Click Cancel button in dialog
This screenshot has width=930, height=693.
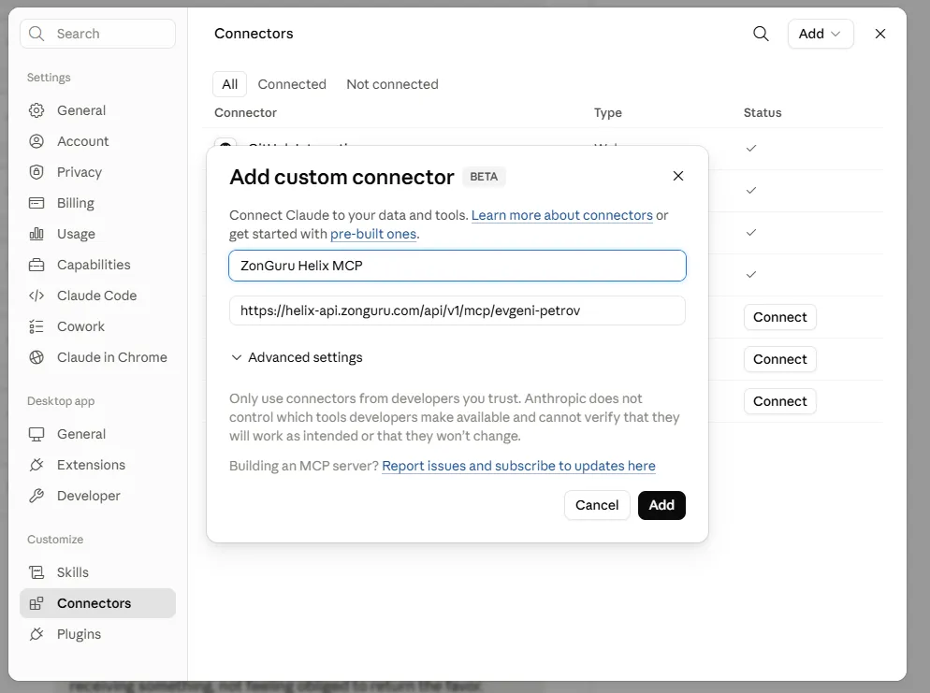coord(597,505)
